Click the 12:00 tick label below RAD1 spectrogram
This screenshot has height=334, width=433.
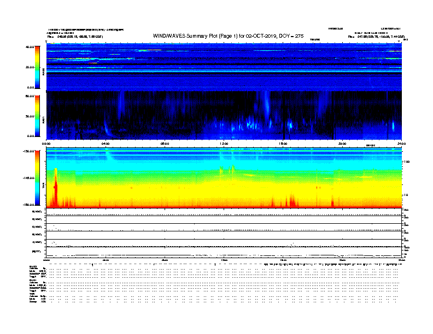click(224, 144)
